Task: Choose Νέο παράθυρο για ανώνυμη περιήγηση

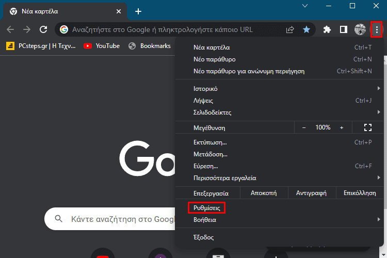Action: [249, 71]
